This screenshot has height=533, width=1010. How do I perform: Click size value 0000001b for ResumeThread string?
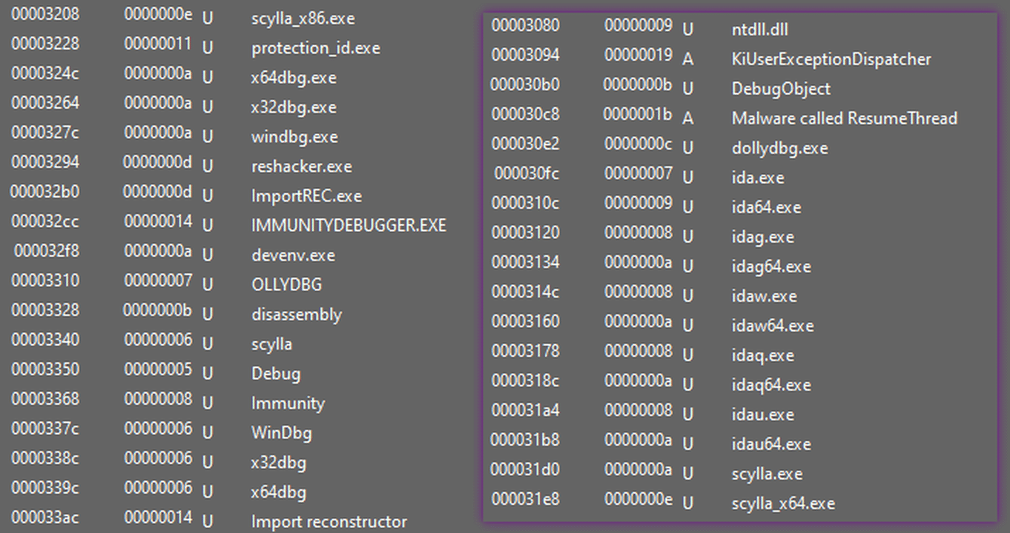click(x=638, y=114)
